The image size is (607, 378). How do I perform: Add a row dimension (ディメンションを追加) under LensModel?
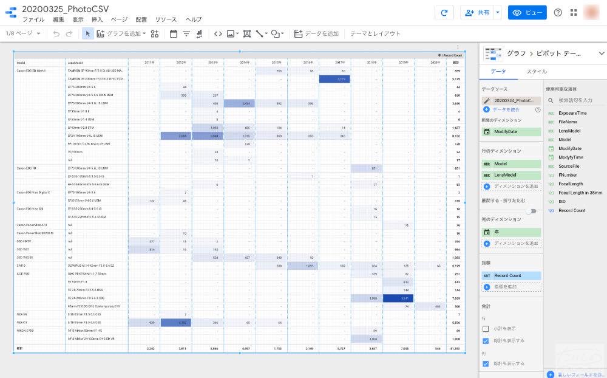tap(511, 187)
